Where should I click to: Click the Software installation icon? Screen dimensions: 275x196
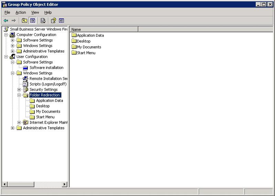pos(25,68)
